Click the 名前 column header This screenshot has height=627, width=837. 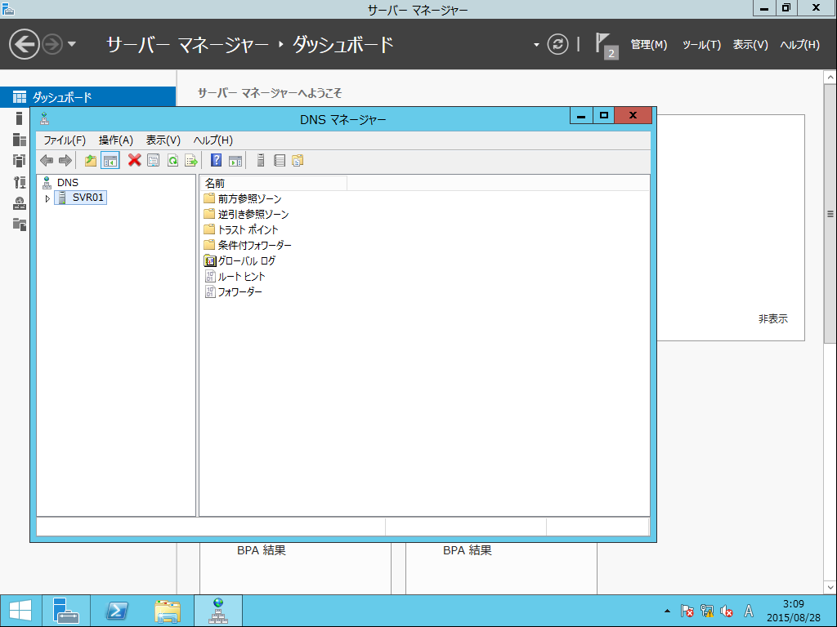click(x=274, y=183)
